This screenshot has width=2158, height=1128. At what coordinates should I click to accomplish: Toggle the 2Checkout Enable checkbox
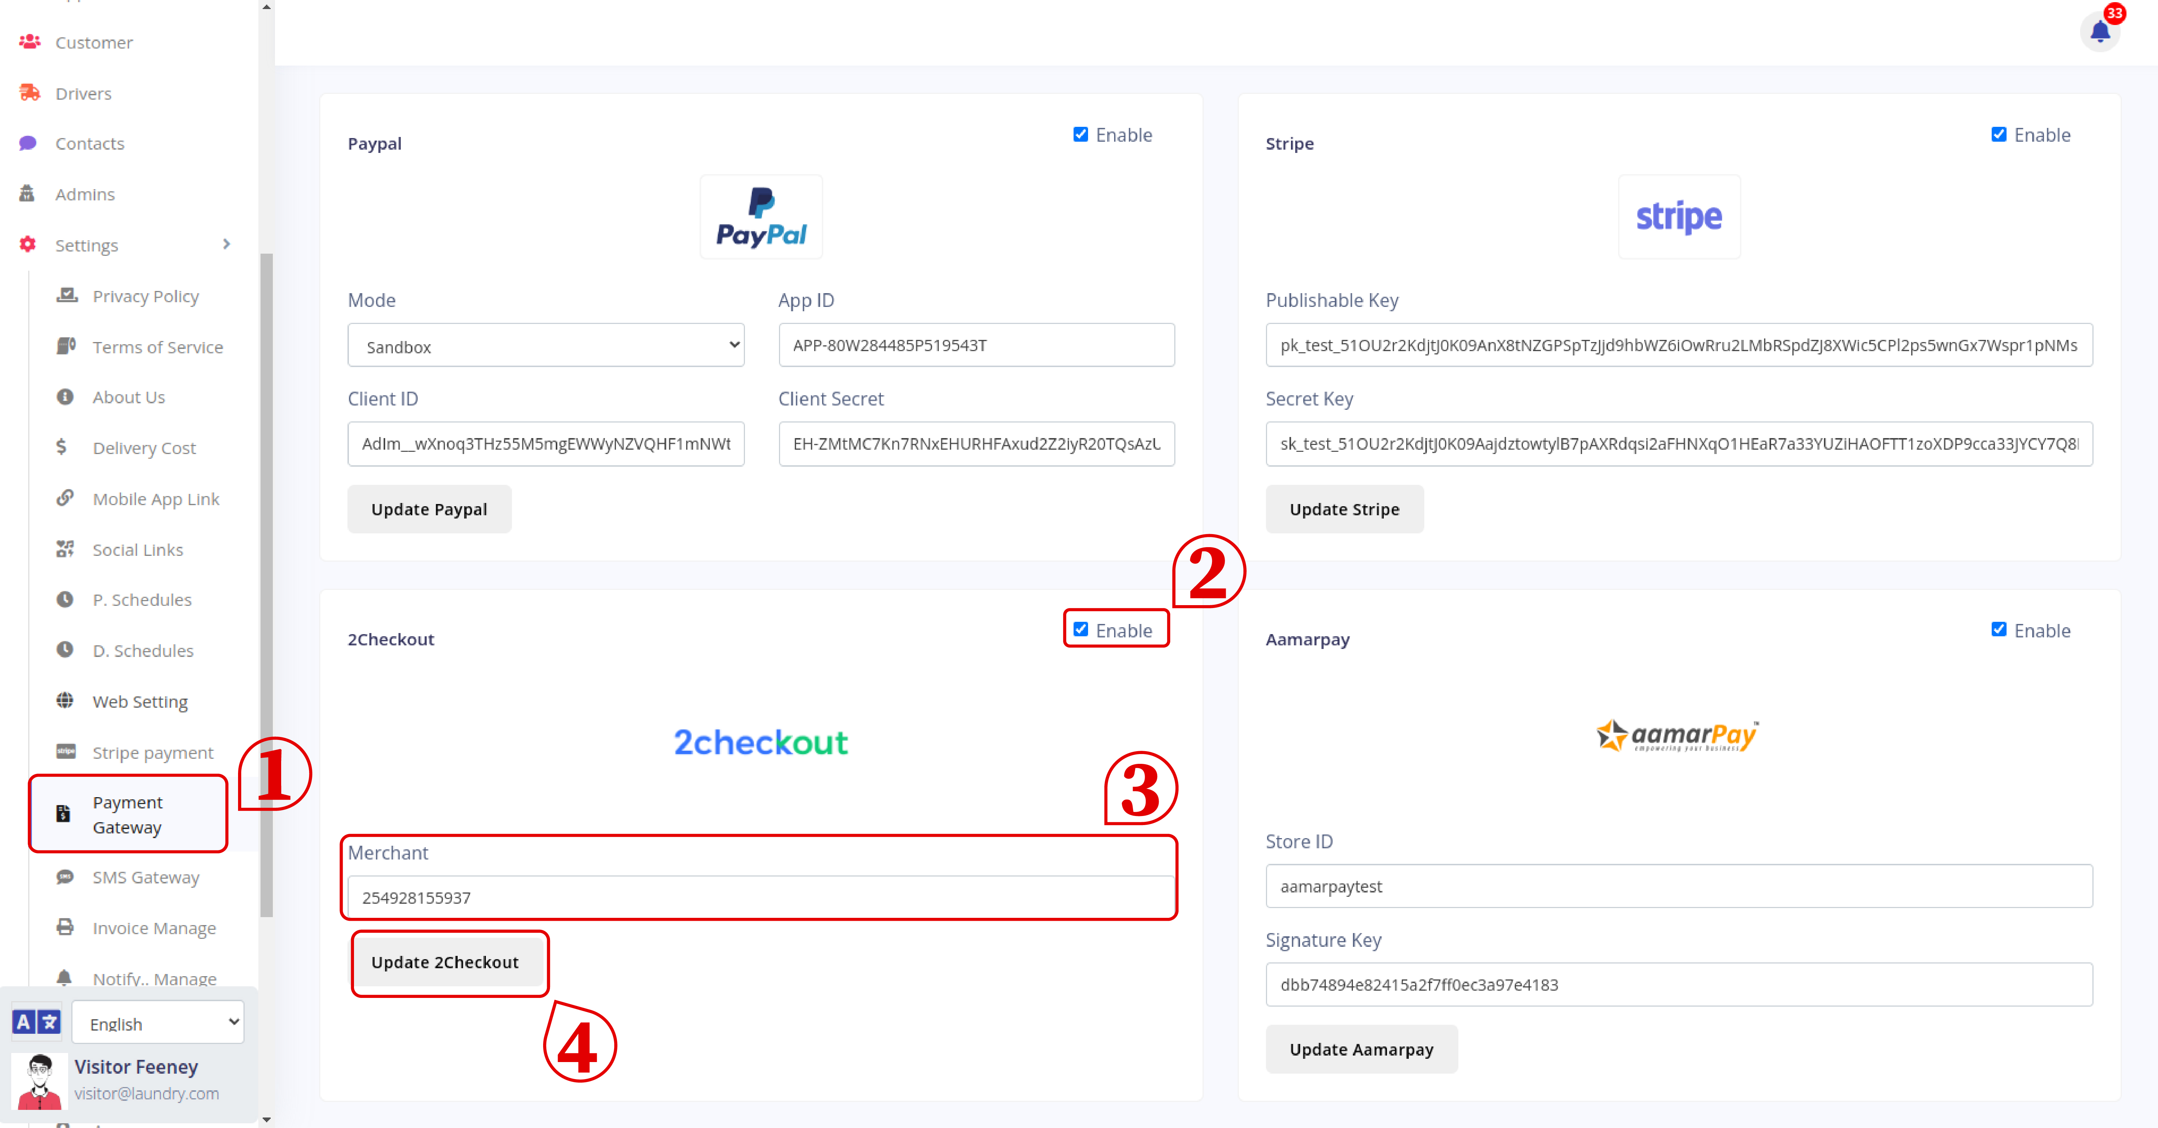[x=1081, y=629]
